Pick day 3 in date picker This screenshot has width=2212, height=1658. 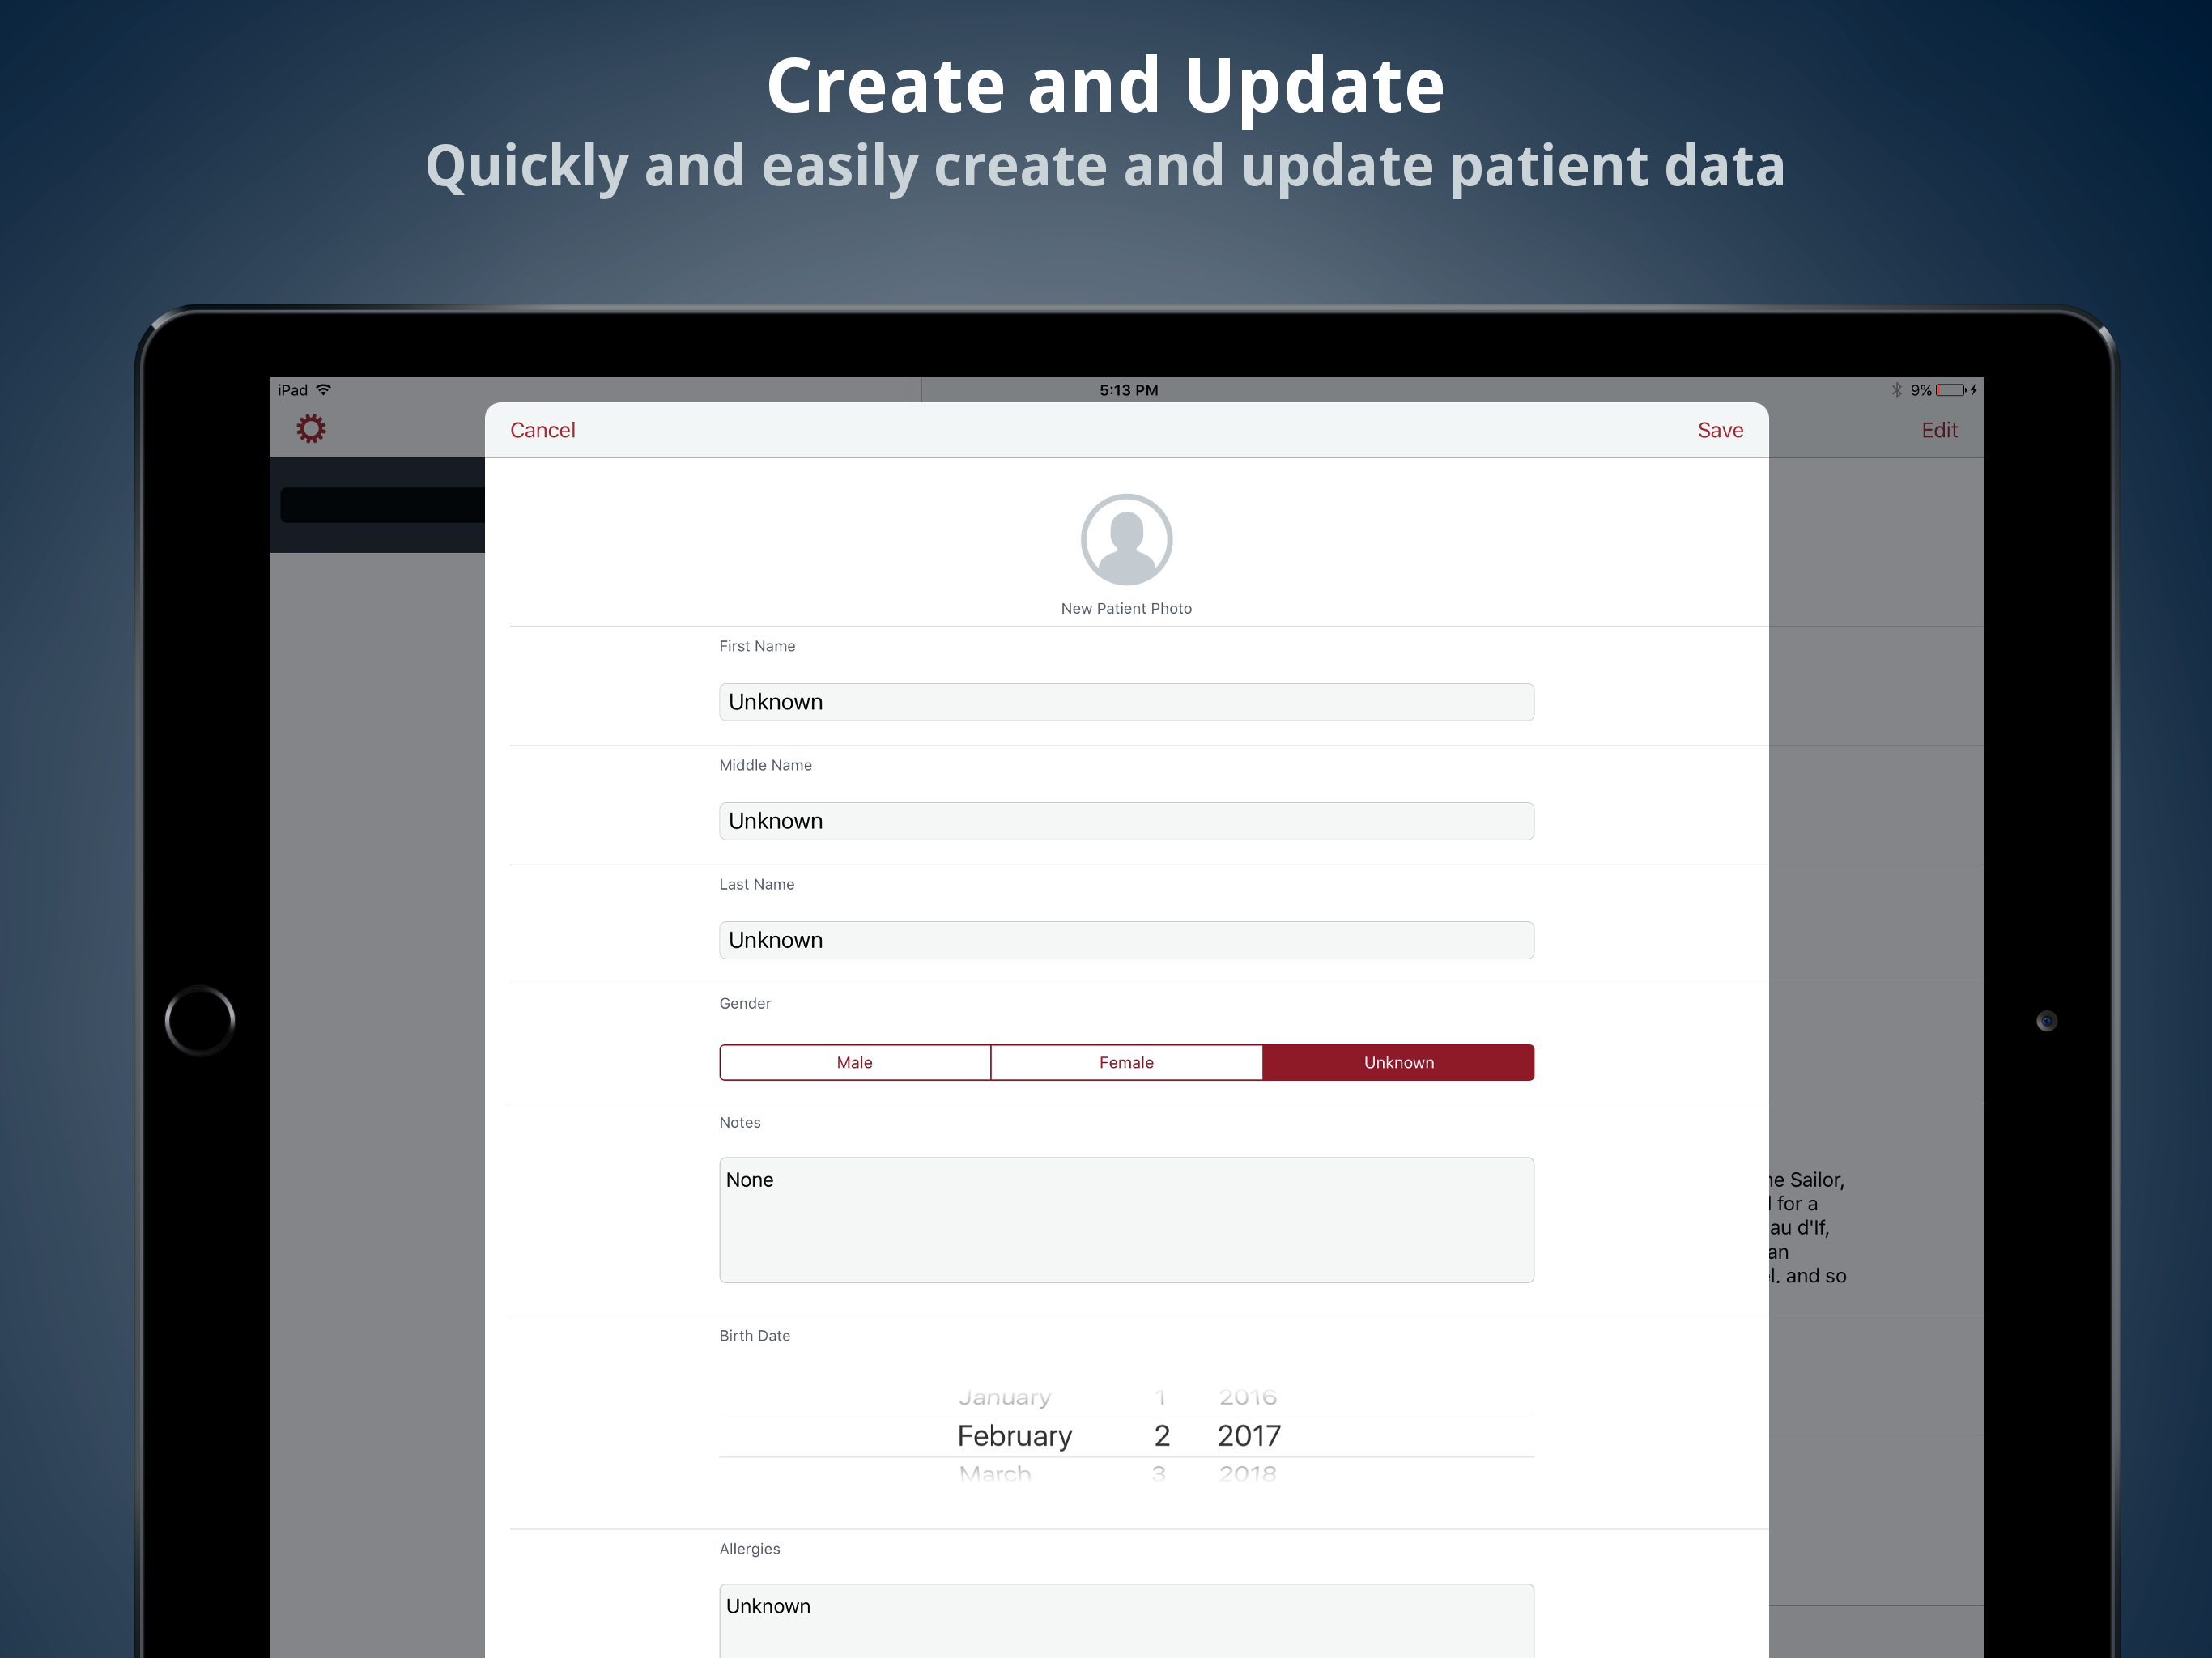pos(1159,1473)
